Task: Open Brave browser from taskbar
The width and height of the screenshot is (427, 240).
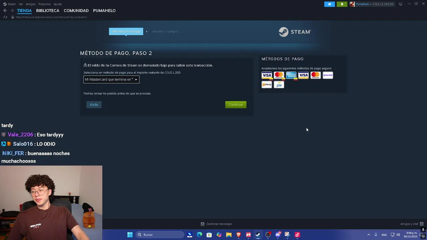Action: pos(239,235)
